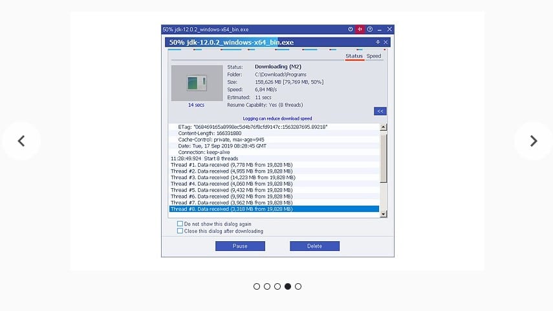Select the second carousel dot
553x311 pixels.
pos(267,286)
